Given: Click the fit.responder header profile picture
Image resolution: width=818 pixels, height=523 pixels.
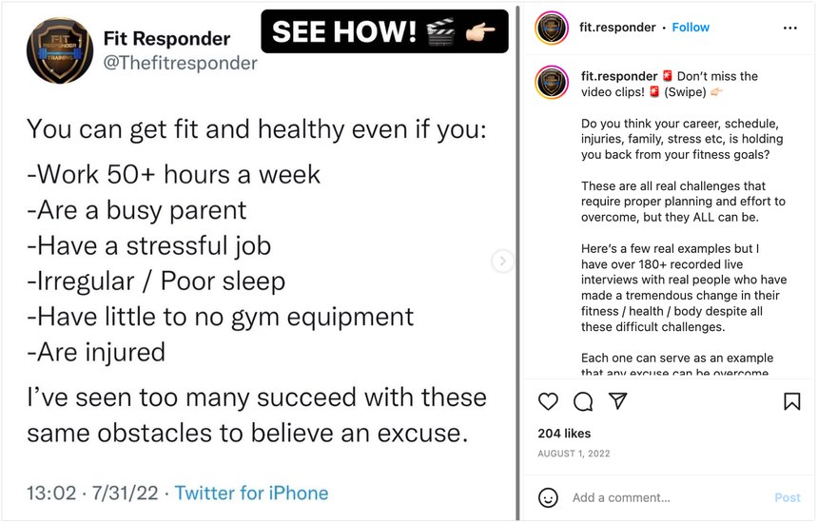Looking at the screenshot, I should [x=552, y=28].
